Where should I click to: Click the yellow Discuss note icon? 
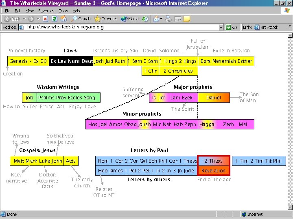click(x=187, y=19)
